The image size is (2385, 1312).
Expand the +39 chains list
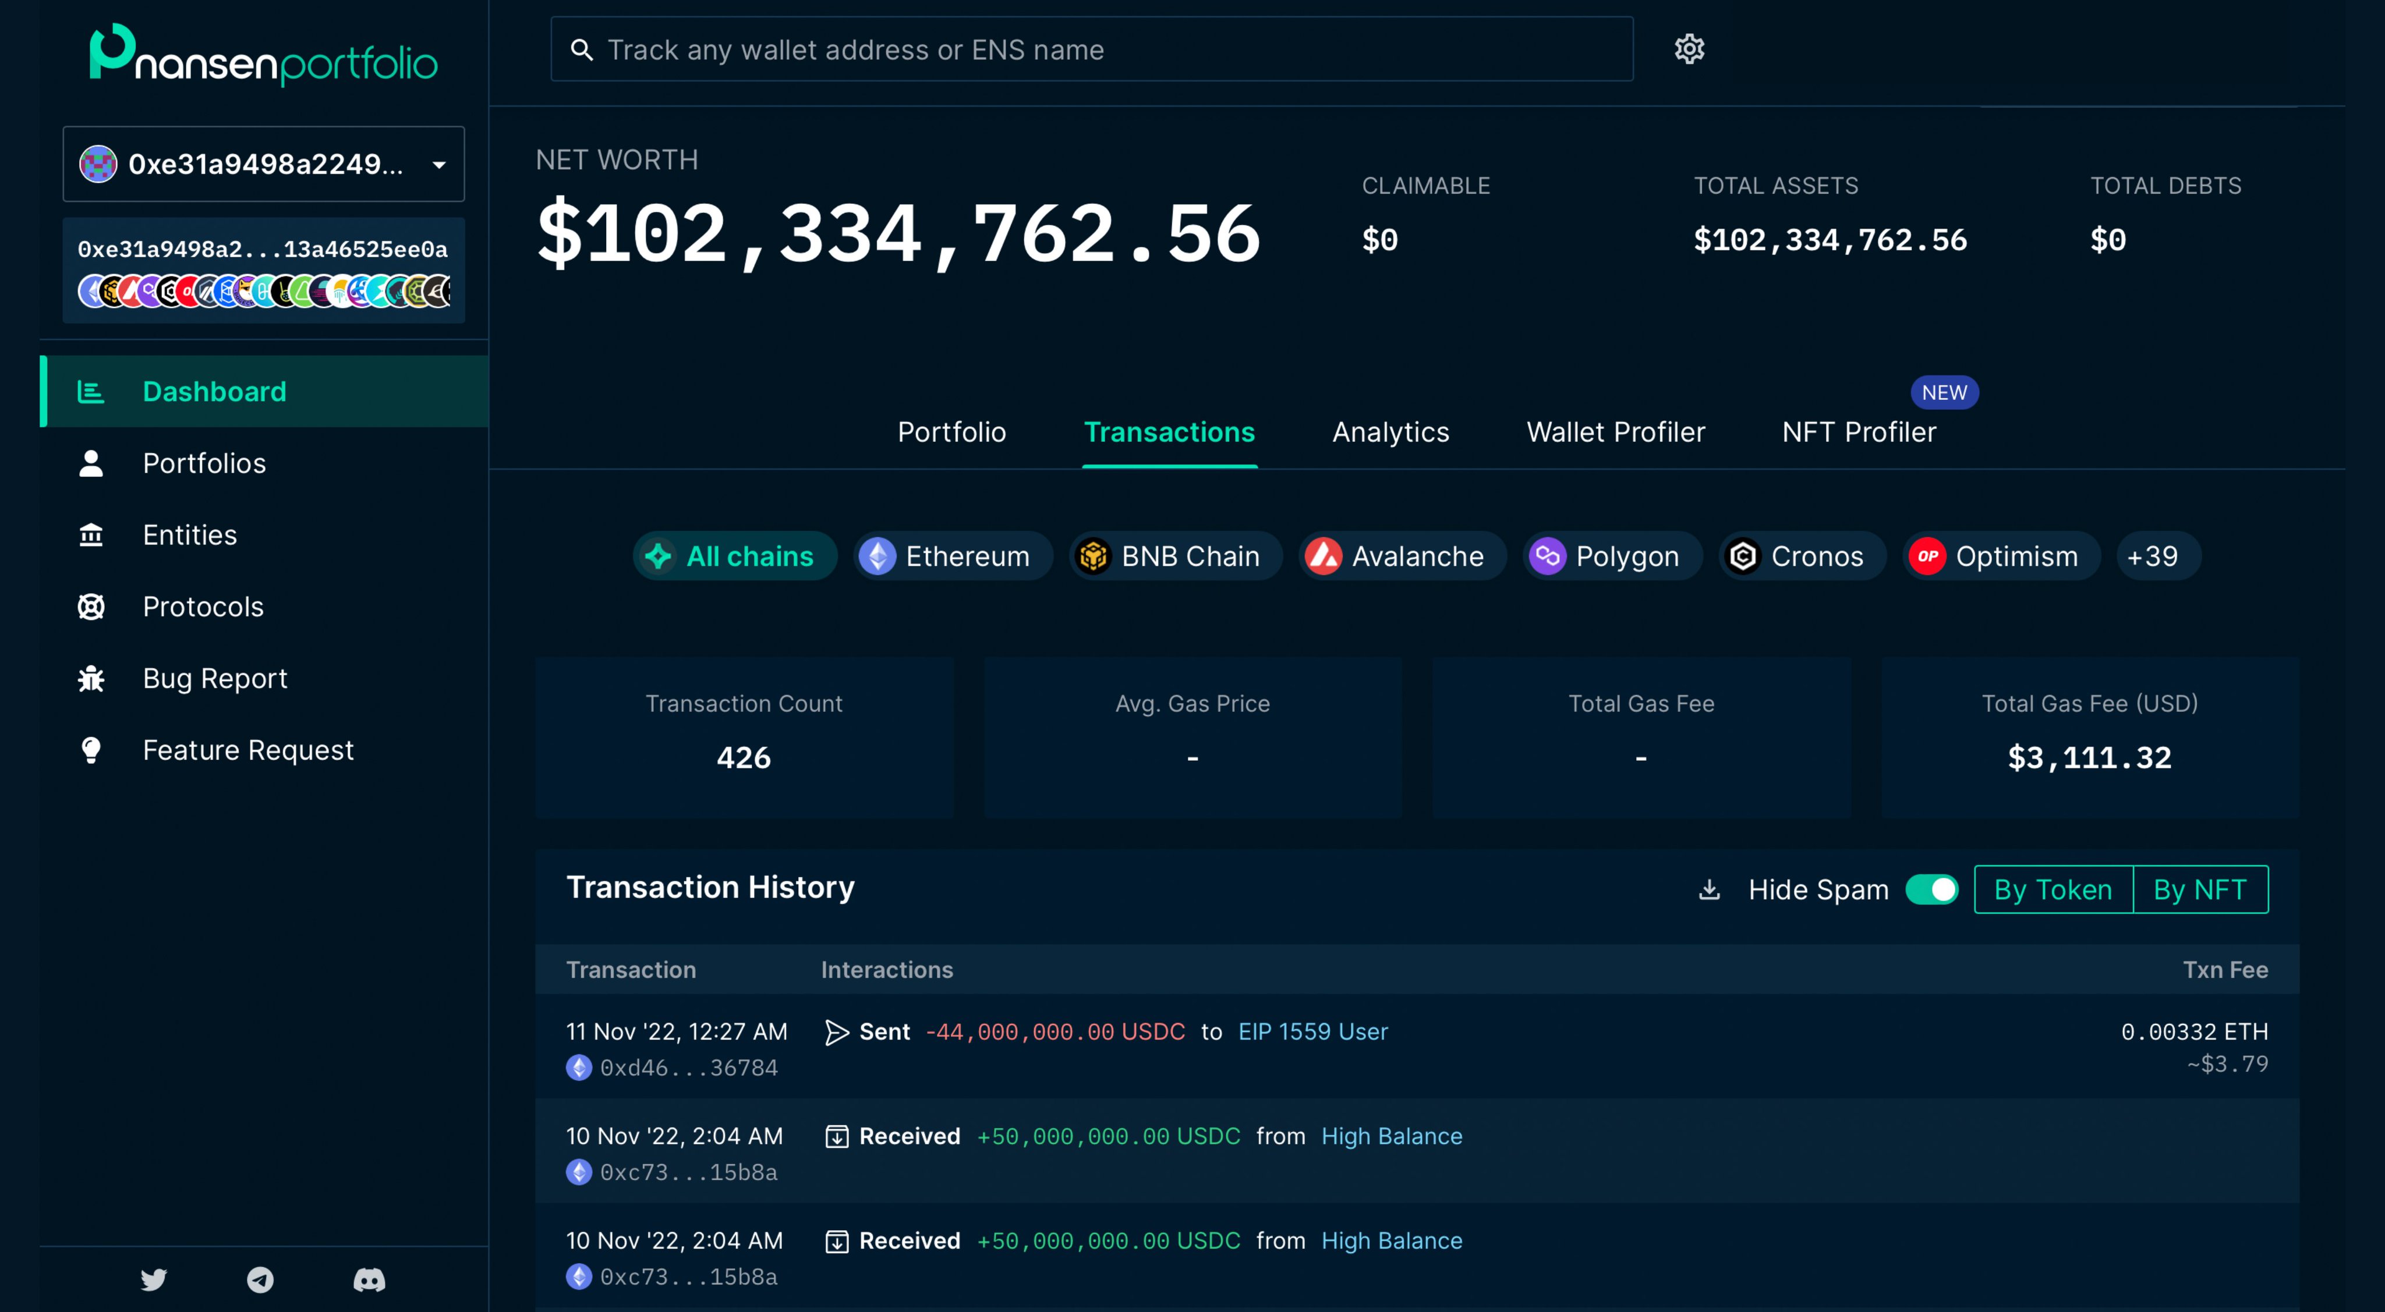pos(2158,556)
